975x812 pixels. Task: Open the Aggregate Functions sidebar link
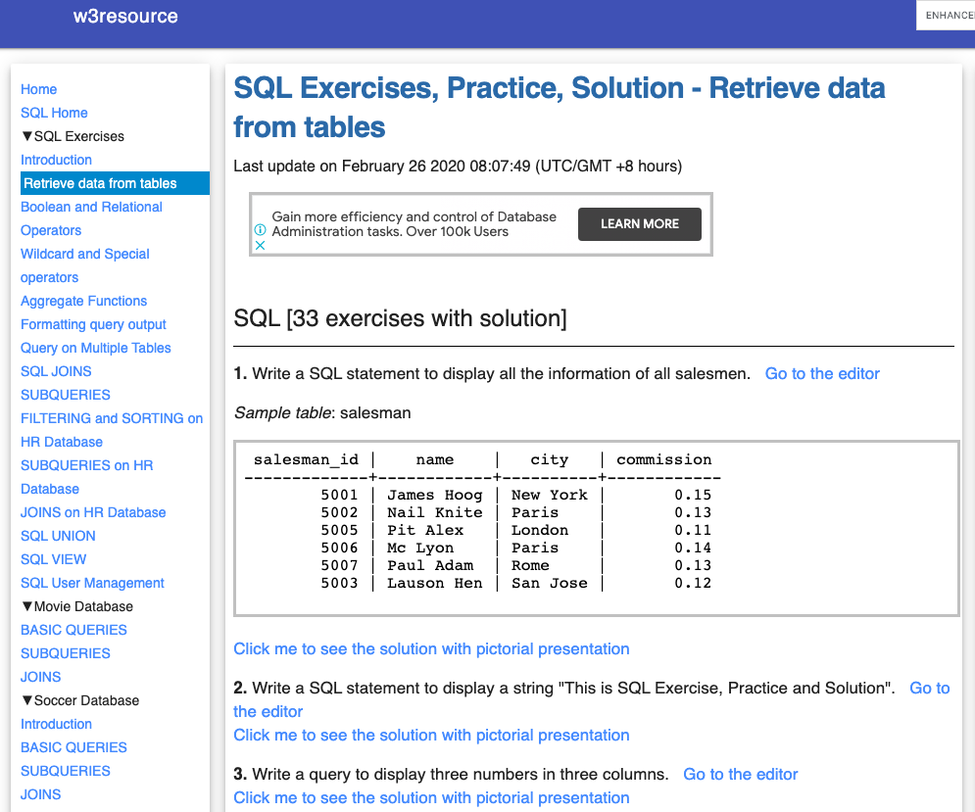pyautogui.click(x=84, y=301)
